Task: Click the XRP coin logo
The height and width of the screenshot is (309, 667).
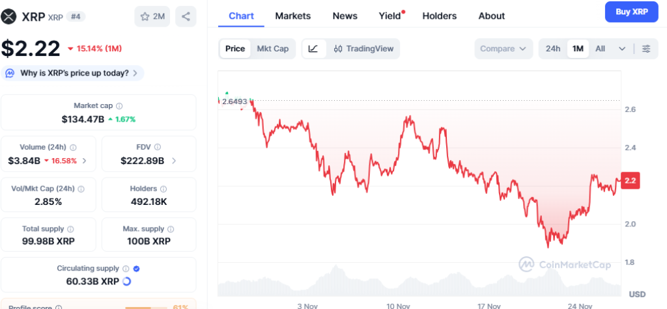Action: click(9, 16)
